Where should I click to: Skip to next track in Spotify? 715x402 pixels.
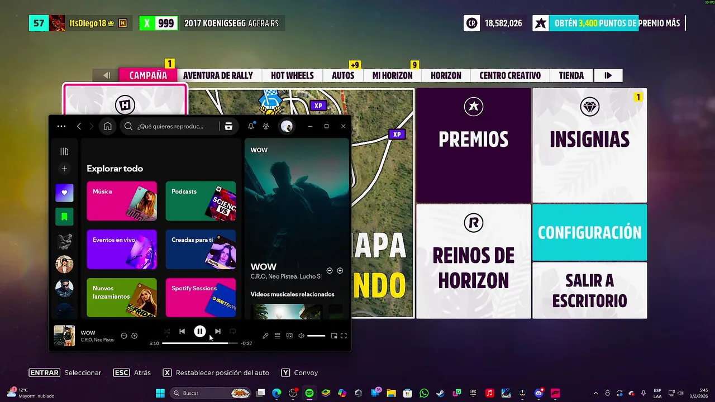(218, 331)
